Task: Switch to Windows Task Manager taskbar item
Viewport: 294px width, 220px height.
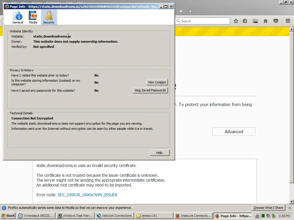Action: [75, 216]
